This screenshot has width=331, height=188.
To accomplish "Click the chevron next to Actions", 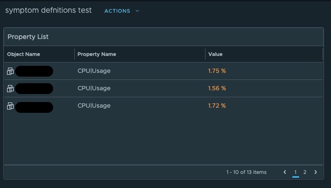I will (137, 11).
